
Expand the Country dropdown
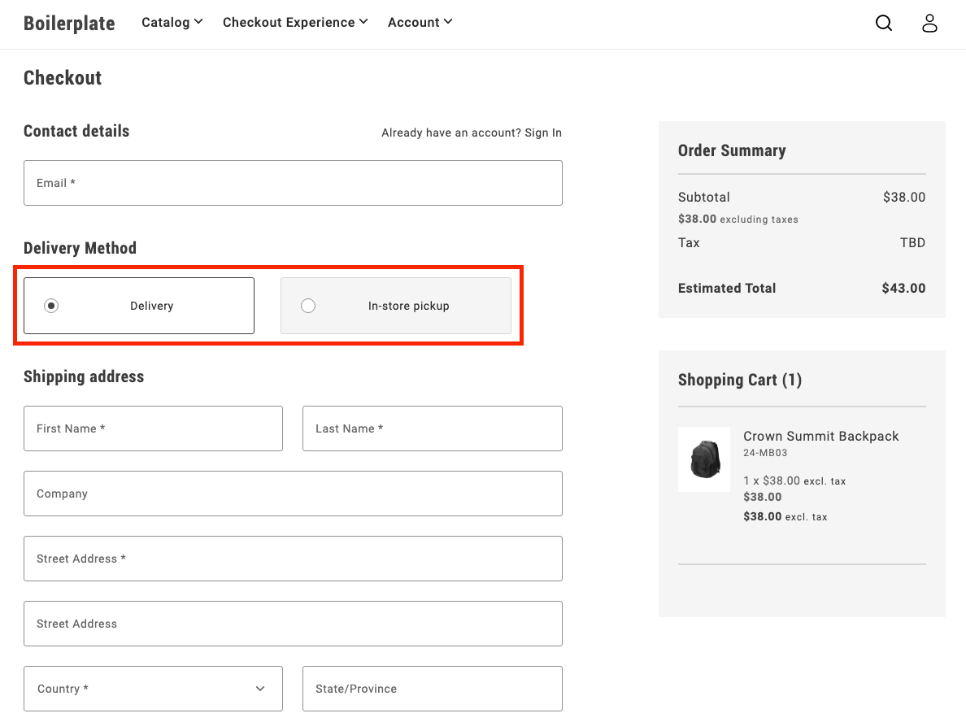point(153,689)
